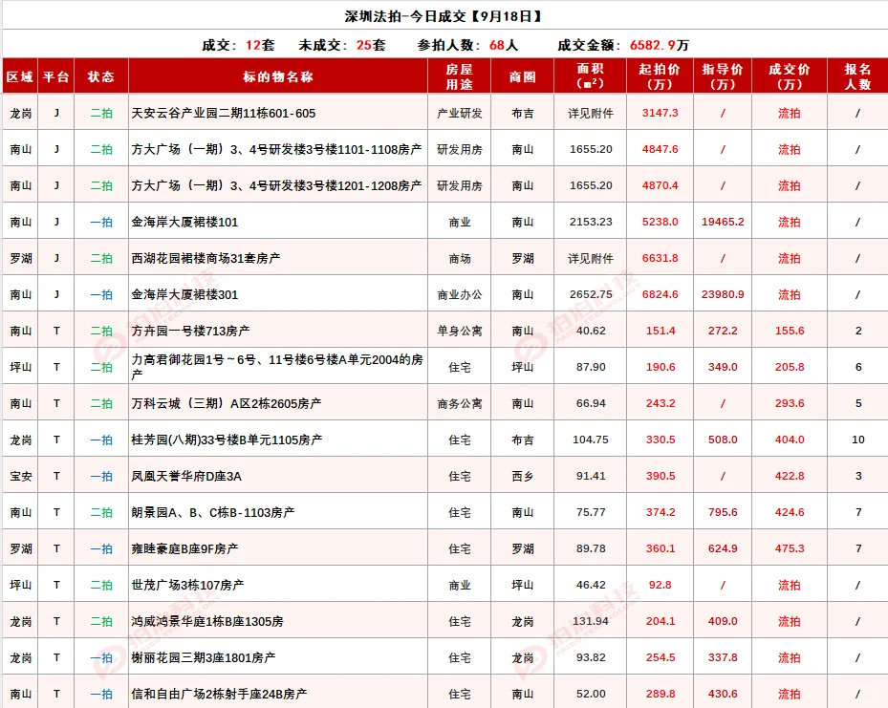The height and width of the screenshot is (708, 888).
Task: Click 商务公寓 usage cell
Action: coord(459,403)
